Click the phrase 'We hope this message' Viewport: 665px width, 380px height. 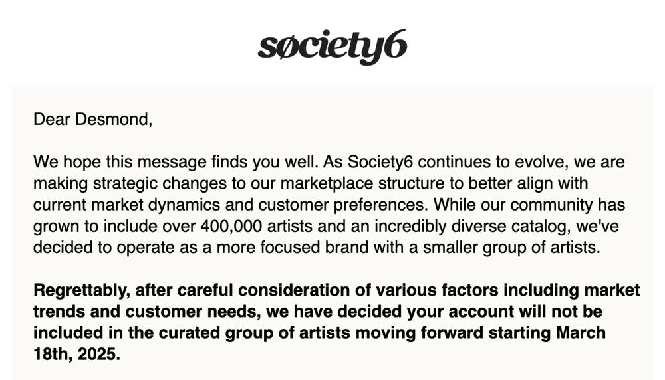[x=120, y=162]
